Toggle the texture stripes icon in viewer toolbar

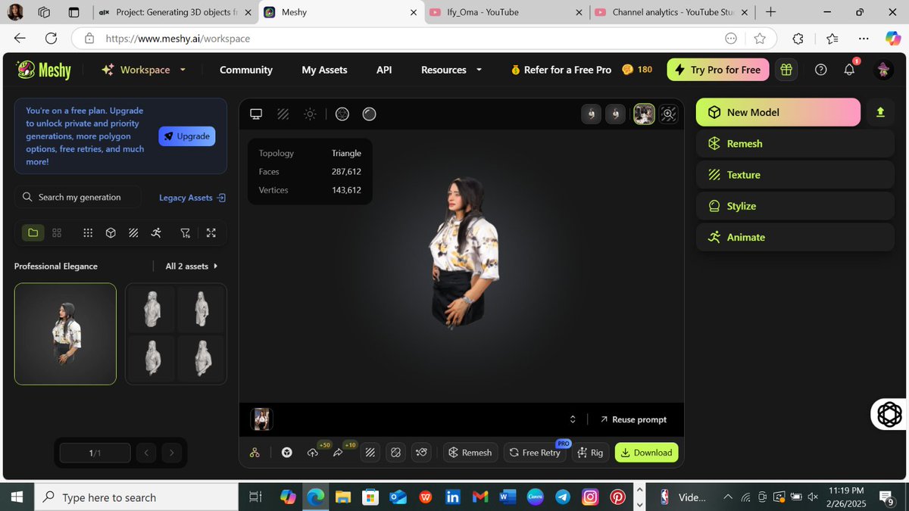click(283, 114)
